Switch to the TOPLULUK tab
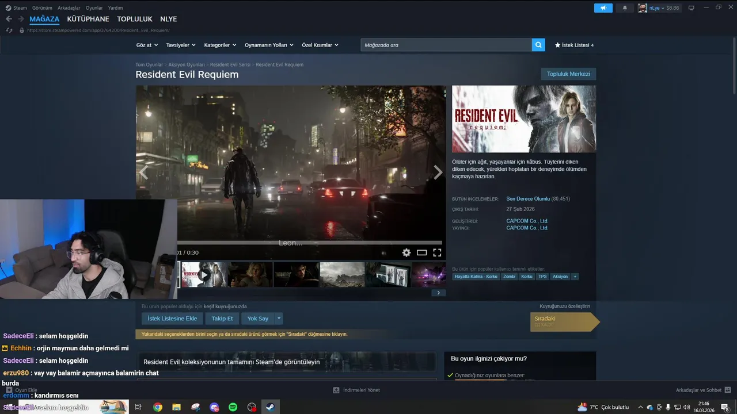Screen dimensions: 737x414 tap(134, 19)
